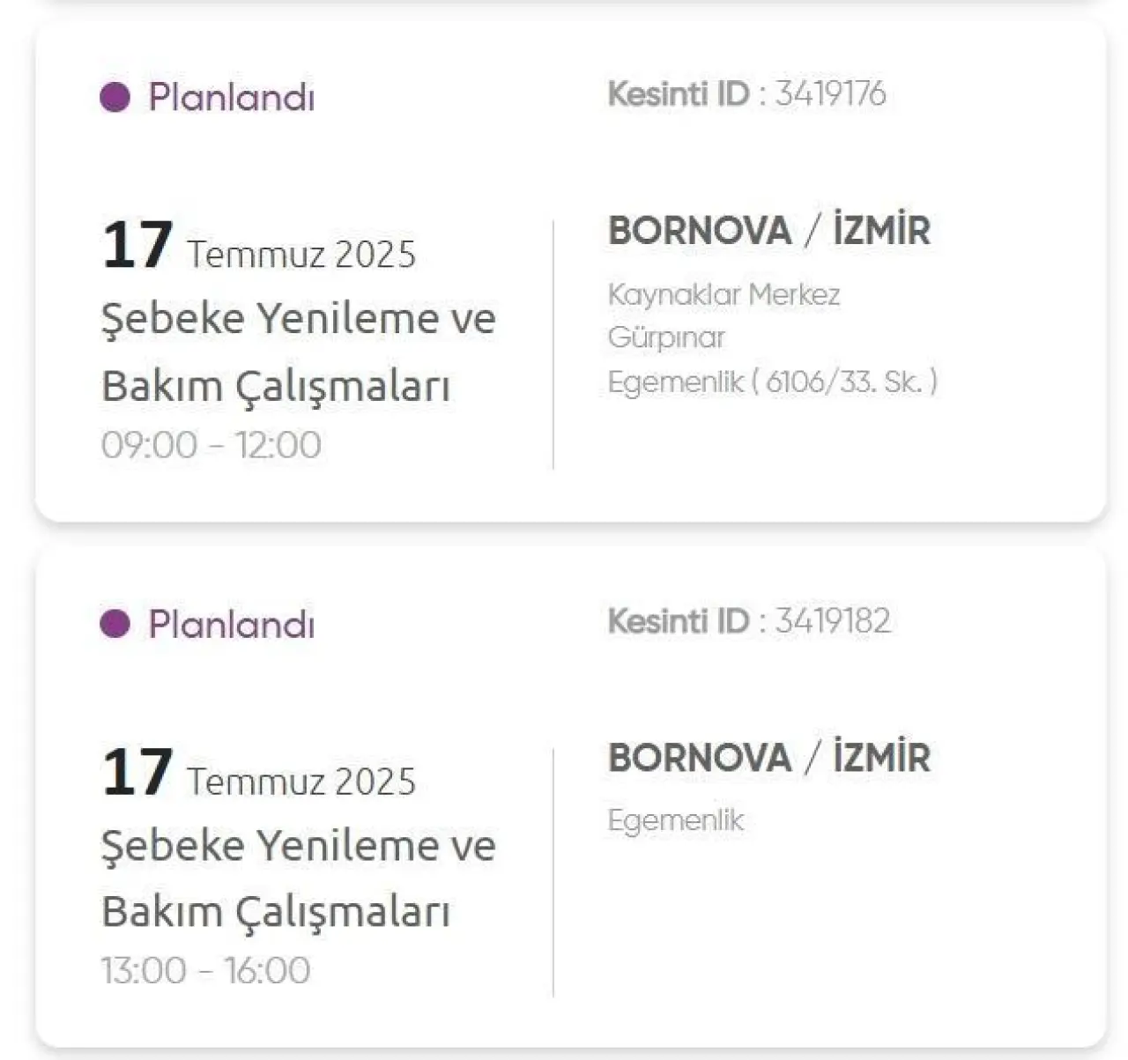Open the BORNOVA / İZMİR heading in the second card

point(769,758)
